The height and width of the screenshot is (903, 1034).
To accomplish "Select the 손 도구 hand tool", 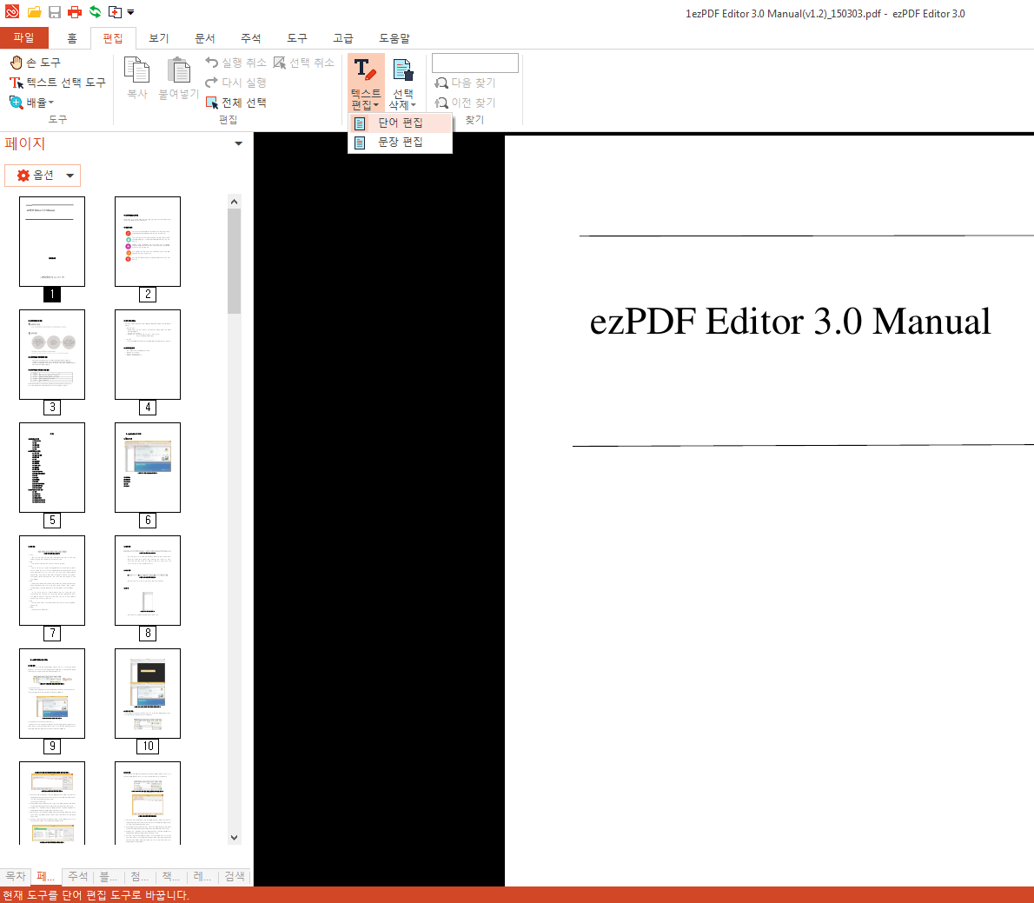I will 36,63.
